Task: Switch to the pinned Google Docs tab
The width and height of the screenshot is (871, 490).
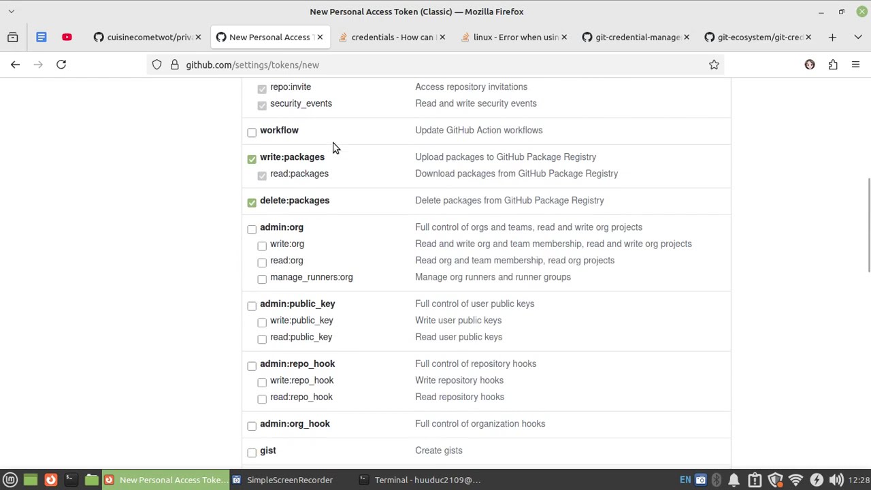Action: (42, 37)
